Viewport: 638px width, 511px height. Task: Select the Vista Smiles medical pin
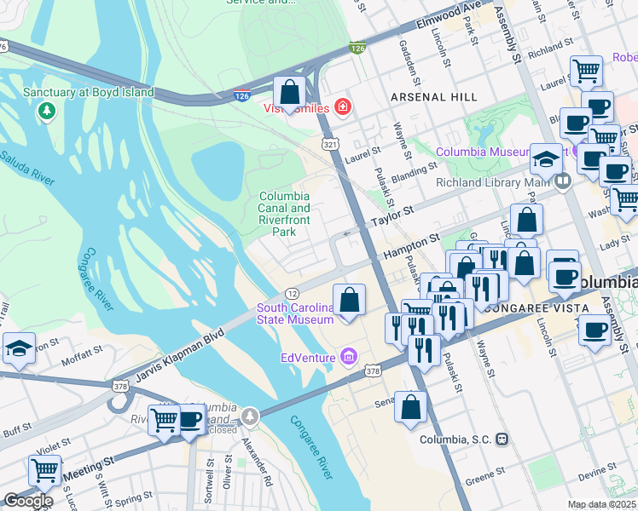pyautogui.click(x=343, y=107)
